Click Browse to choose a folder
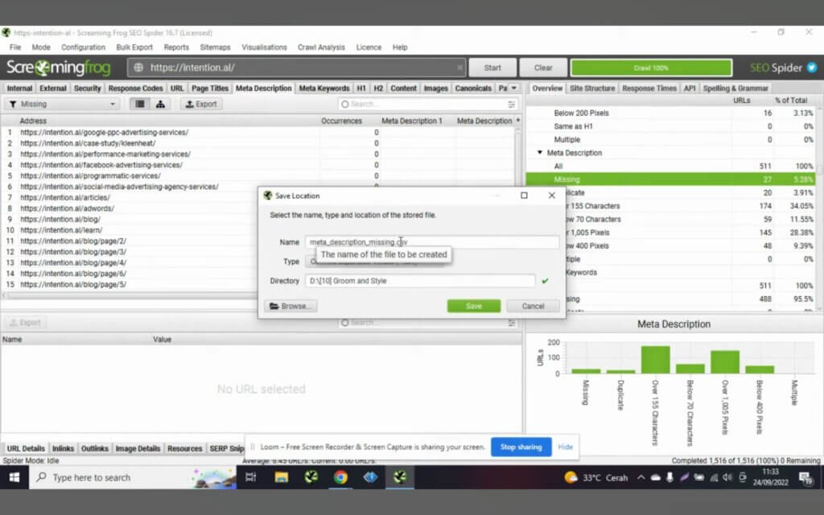The height and width of the screenshot is (515, 824). point(290,306)
